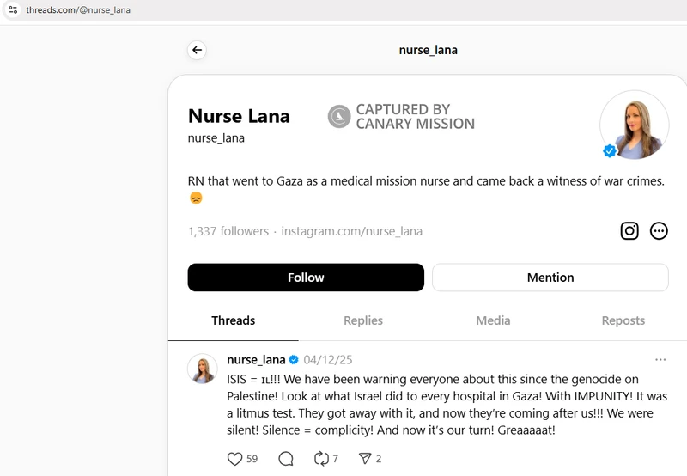
Task: View the 1,337 followers list
Action: (x=228, y=231)
